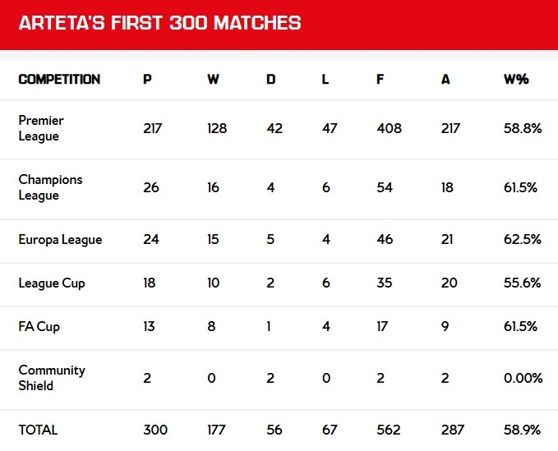558x451 pixels.
Task: Click the total matches played value 300
Action: [154, 430]
